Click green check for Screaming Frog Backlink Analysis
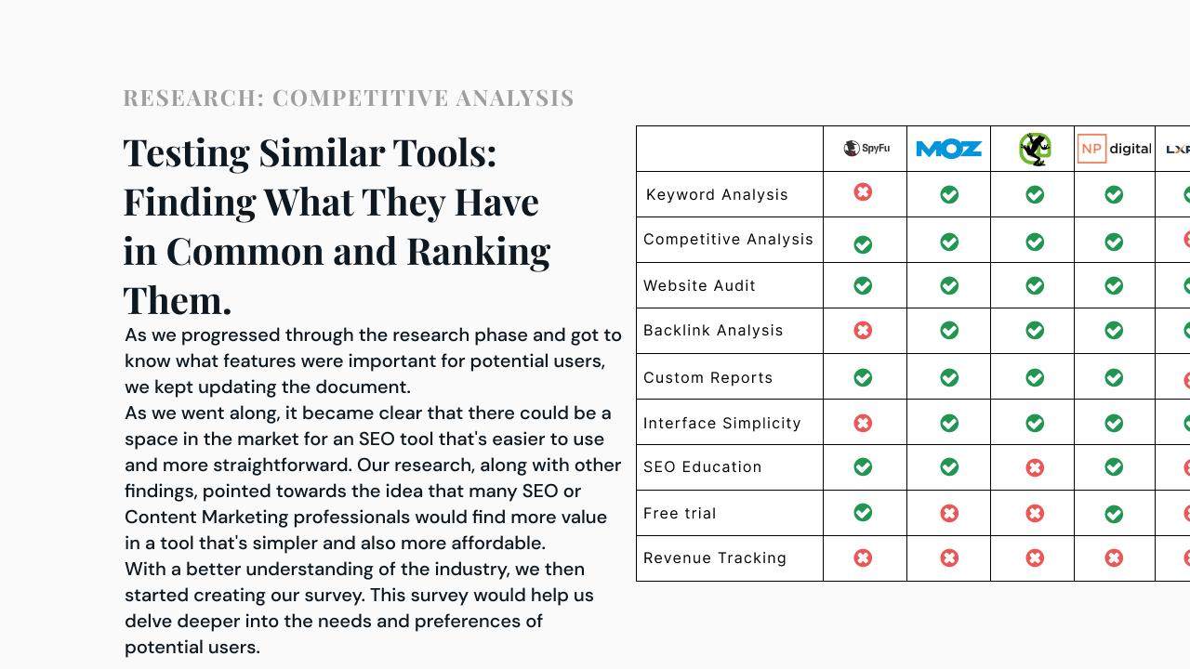1190x669 pixels. (1035, 330)
